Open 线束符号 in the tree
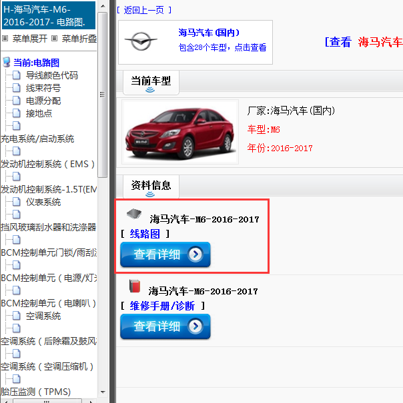The width and height of the screenshot is (403, 403). (43, 88)
